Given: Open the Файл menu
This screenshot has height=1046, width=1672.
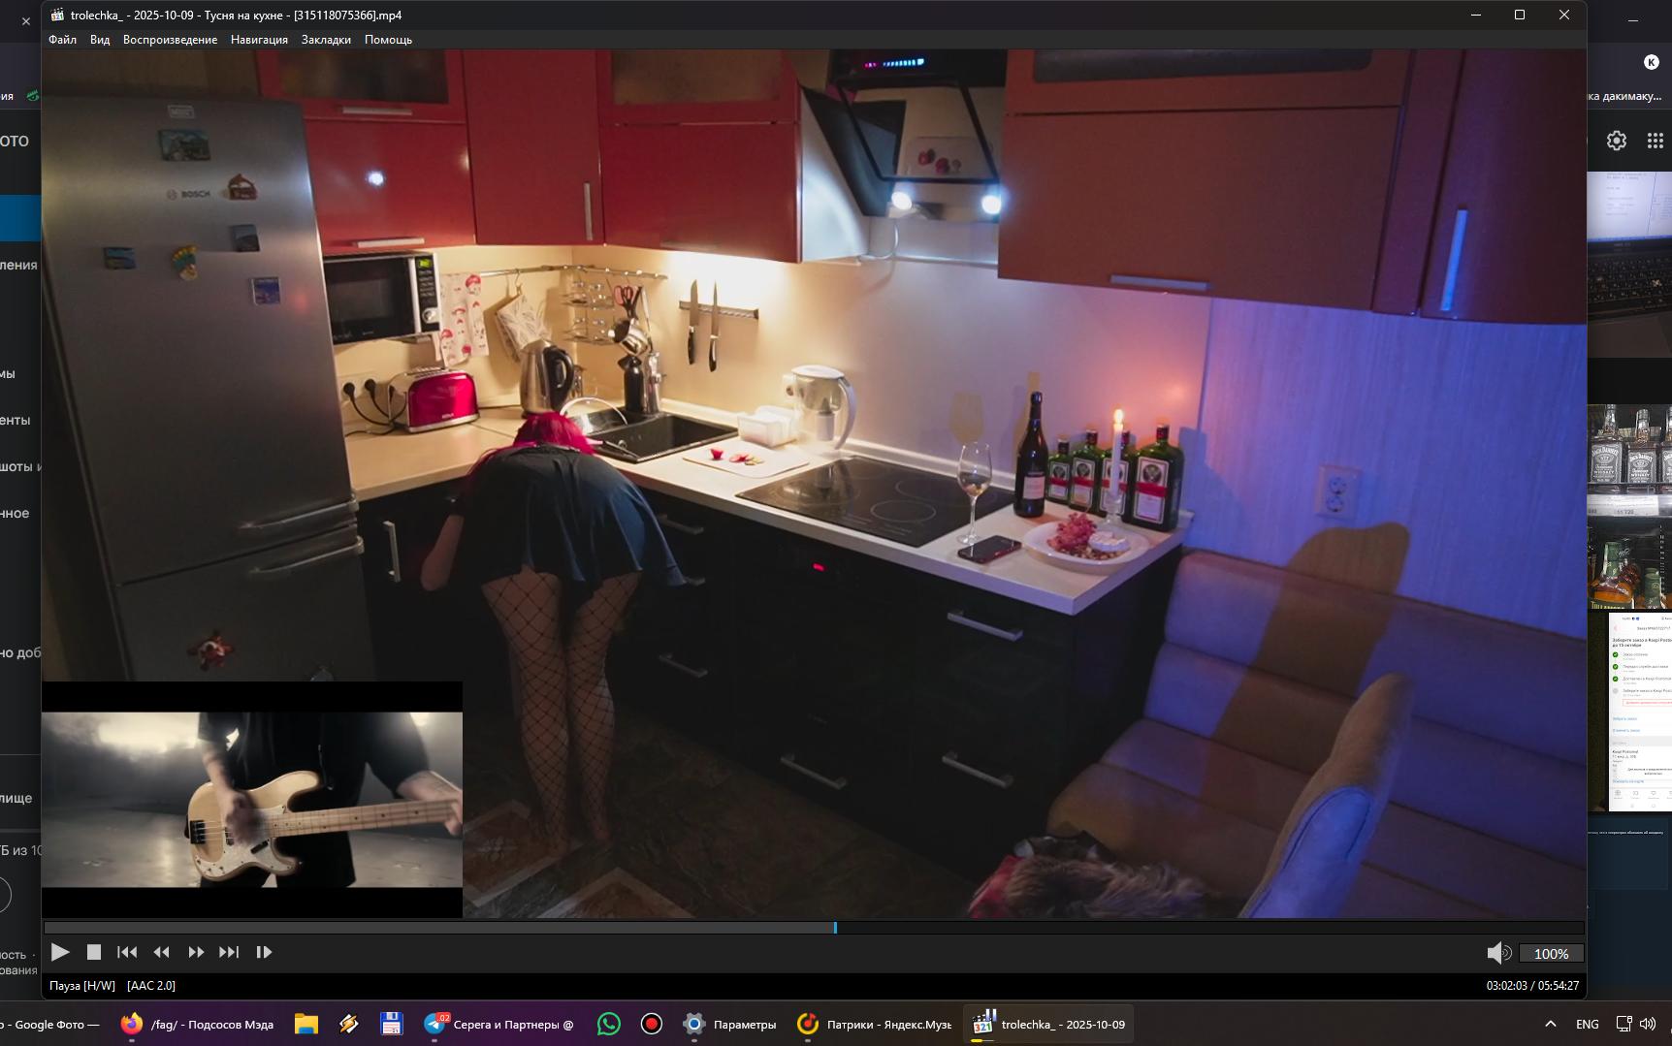Looking at the screenshot, I should tap(62, 40).
